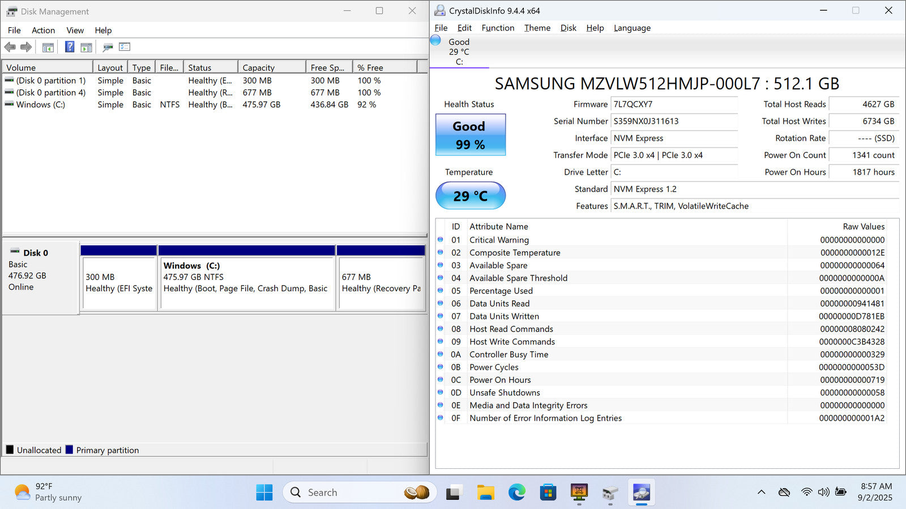Click the Forward arrow in Disk Management toolbar
The height and width of the screenshot is (509, 906).
click(x=26, y=47)
